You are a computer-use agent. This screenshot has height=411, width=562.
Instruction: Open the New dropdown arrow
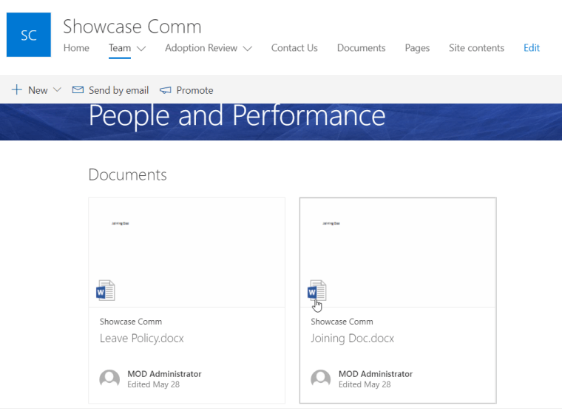point(58,90)
